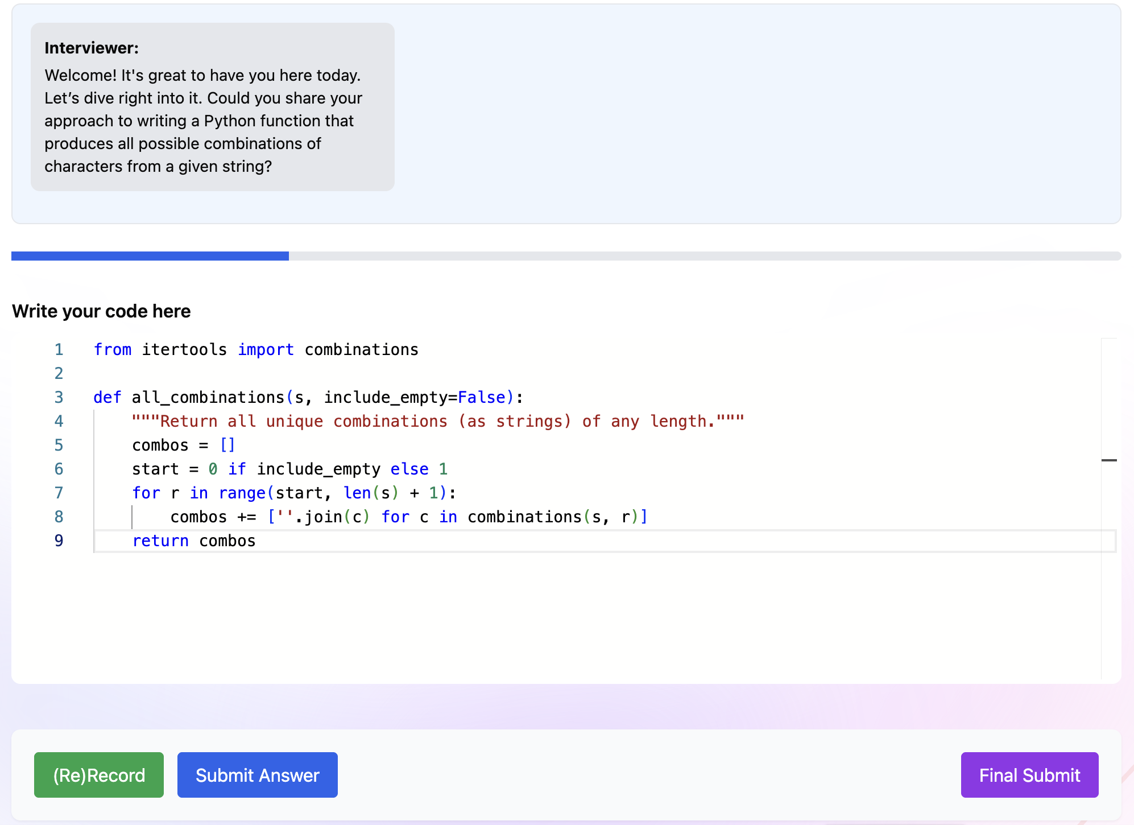The image size is (1134, 825).
Task: Click the (Re)Record button
Action: point(99,775)
